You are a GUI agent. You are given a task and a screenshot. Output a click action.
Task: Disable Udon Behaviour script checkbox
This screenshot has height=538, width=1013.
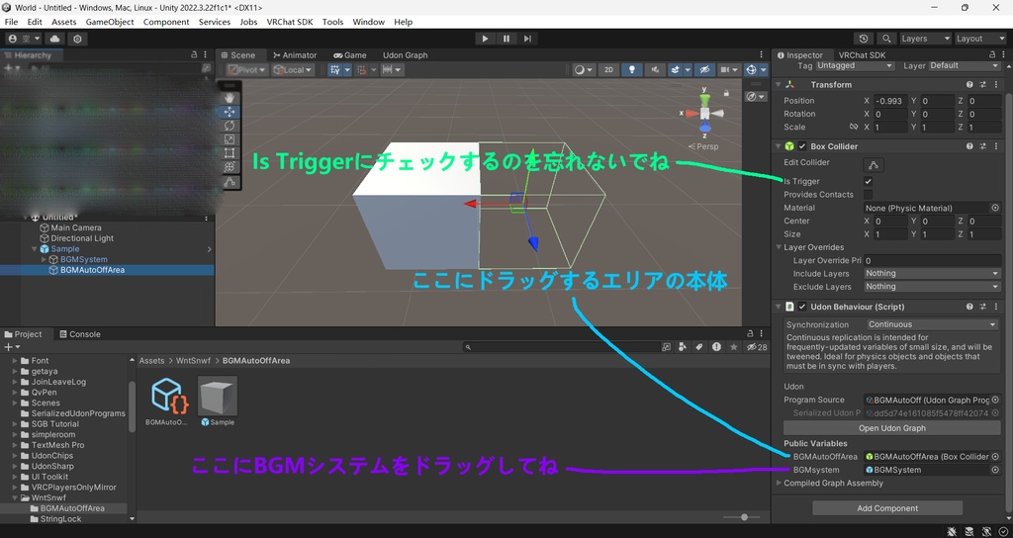click(x=801, y=307)
